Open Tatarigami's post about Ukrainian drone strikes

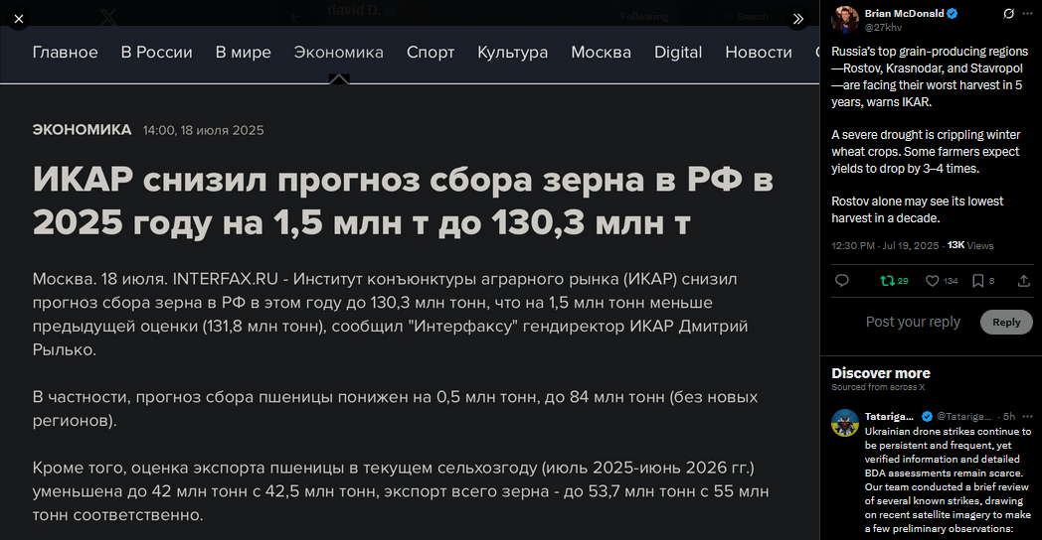[x=948, y=479]
